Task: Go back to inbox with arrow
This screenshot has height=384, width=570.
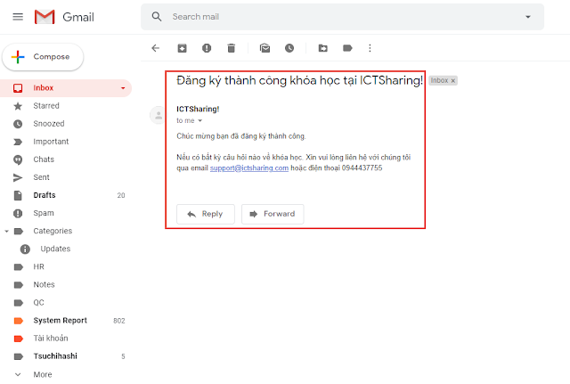Action: (156, 48)
